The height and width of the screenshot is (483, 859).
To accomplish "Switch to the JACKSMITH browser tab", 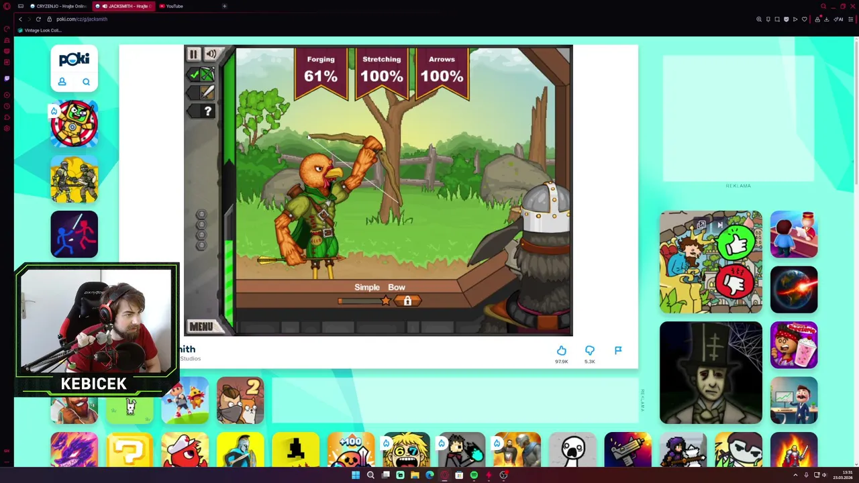I will pyautogui.click(x=124, y=6).
